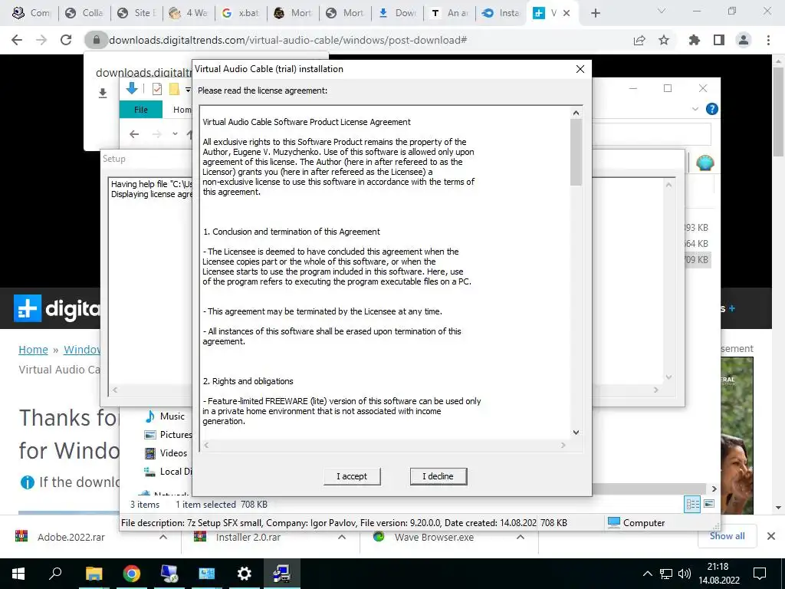This screenshot has height=589, width=785.
Task: Click the download arrow icon in Chrome popup
Action: pos(103,93)
